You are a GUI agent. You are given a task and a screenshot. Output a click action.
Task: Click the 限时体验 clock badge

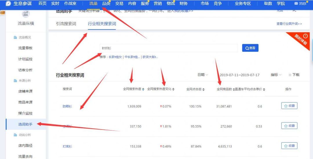(x=305, y=36)
